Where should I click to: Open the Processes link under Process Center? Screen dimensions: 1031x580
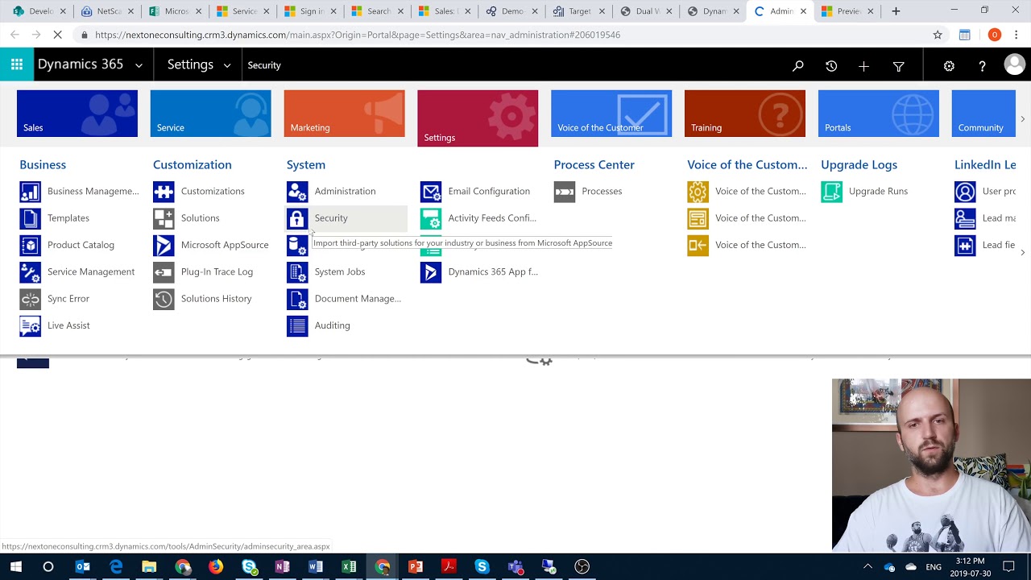pos(602,192)
